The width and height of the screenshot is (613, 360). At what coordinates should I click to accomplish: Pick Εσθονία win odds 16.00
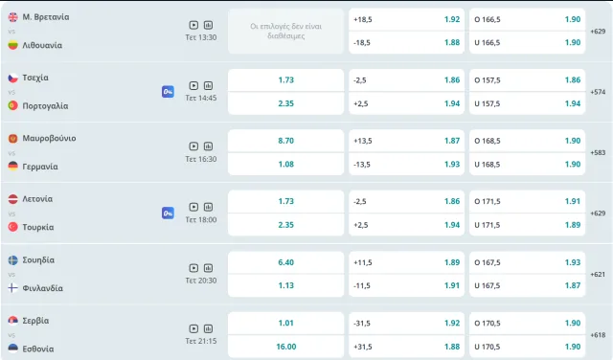click(x=285, y=347)
